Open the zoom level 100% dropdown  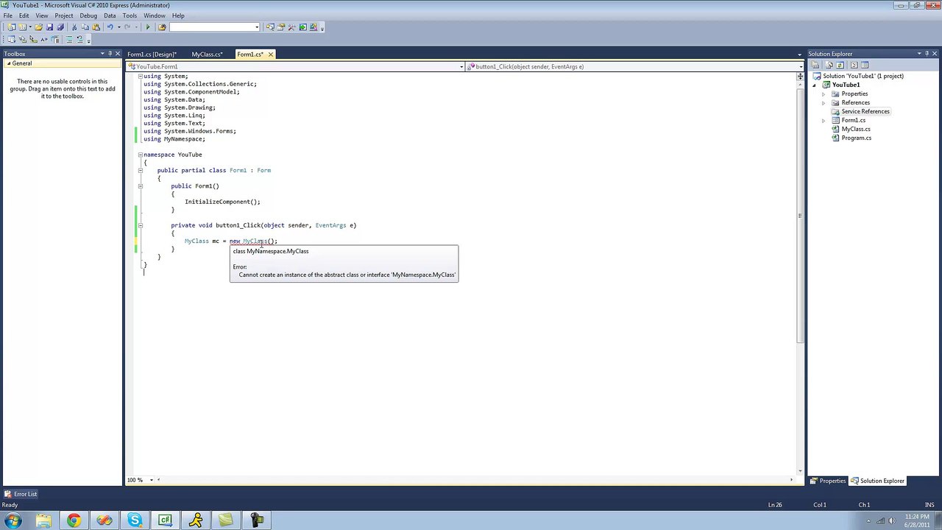152,480
